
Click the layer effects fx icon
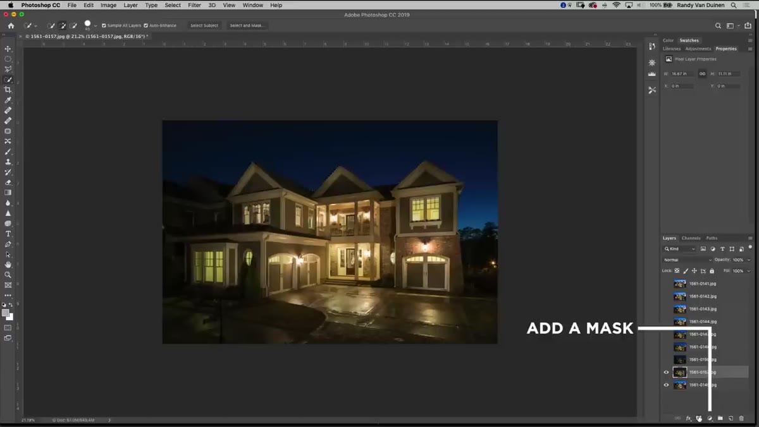coord(689,418)
